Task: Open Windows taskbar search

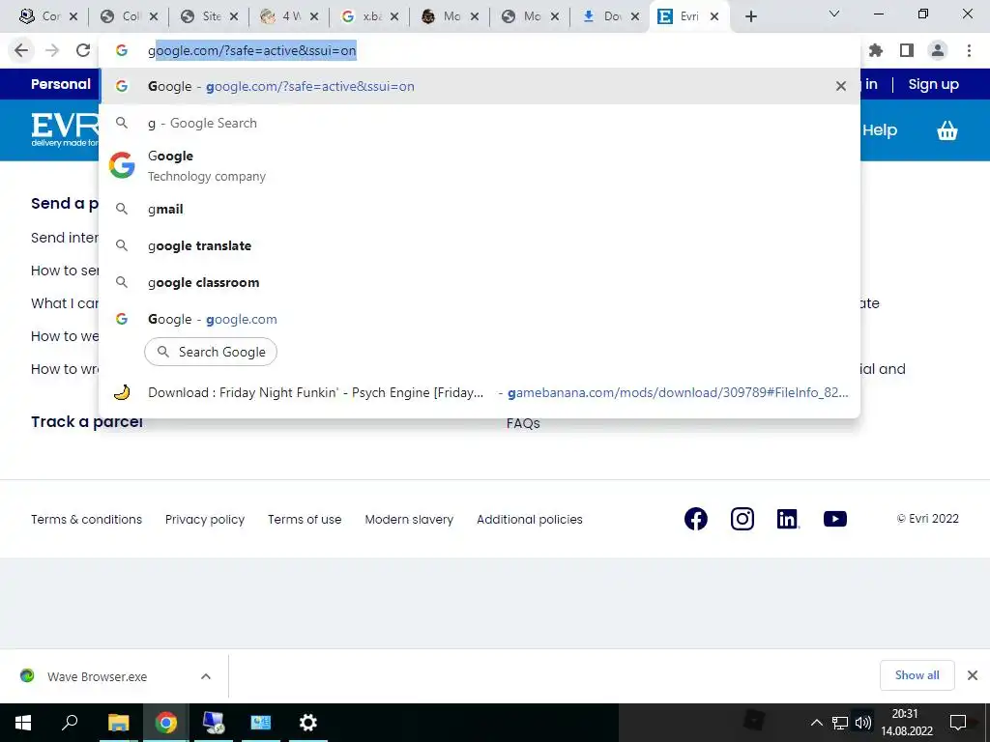Action: pyautogui.click(x=70, y=723)
